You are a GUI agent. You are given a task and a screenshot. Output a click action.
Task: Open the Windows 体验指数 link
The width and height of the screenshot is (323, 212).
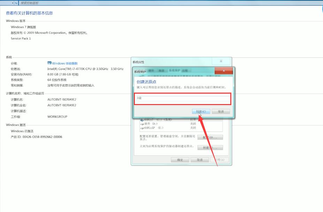coord(65,63)
